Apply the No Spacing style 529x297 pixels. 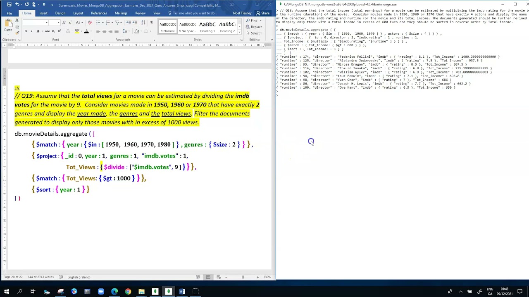coord(187,27)
